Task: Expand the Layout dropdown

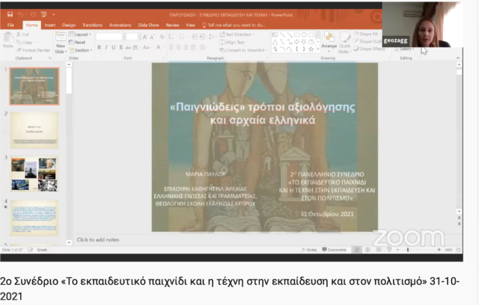Action: pyautogui.click(x=82, y=34)
